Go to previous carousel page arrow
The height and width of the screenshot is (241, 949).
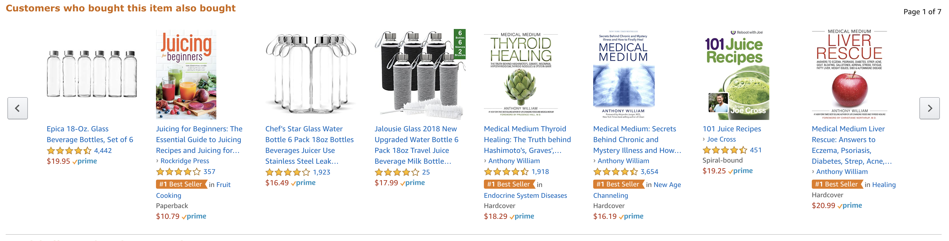17,108
